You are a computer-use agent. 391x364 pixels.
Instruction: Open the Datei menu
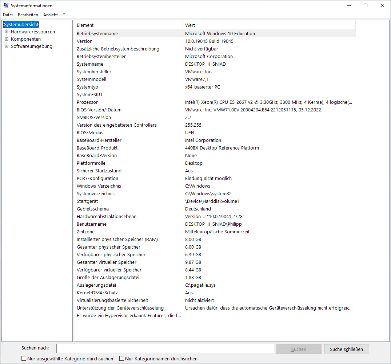(x=8, y=15)
